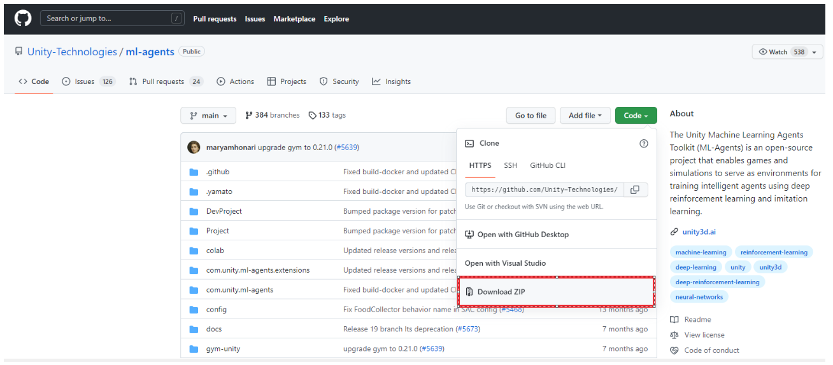Open the 384 branches link
833x365 pixels.
point(272,116)
